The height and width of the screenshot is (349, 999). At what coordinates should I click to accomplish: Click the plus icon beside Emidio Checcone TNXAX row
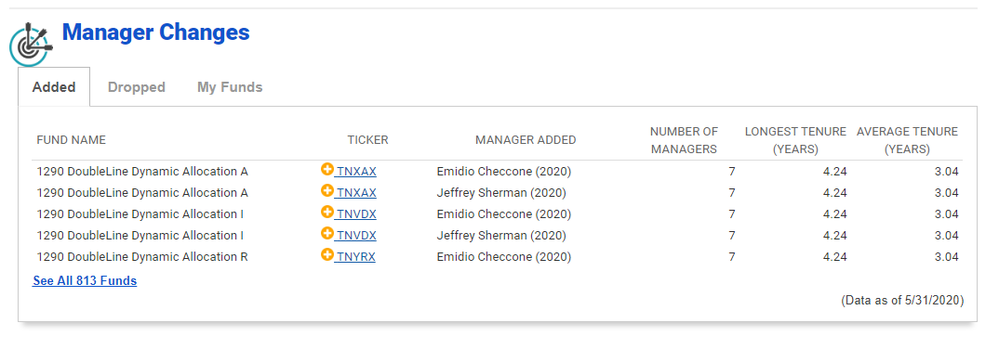pos(326,170)
